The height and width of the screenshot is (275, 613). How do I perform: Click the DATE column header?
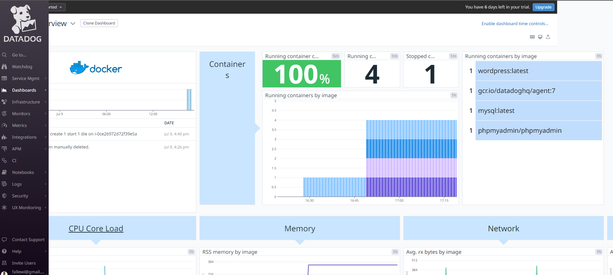point(169,123)
